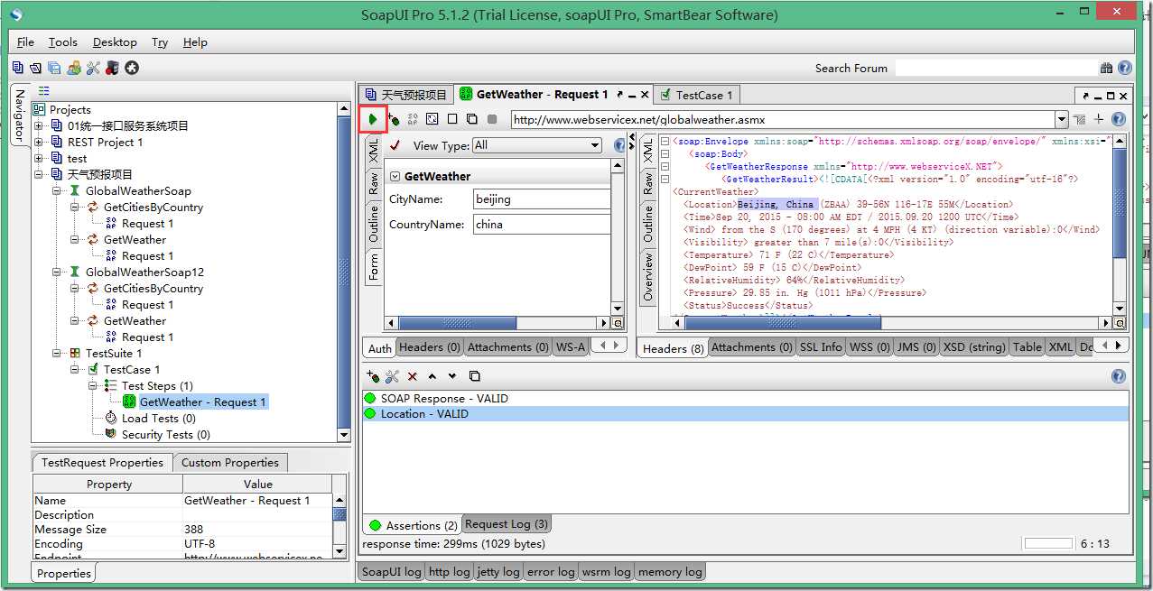Open the request Headers (0) tab
This screenshot has height=591, width=1153.
click(430, 347)
